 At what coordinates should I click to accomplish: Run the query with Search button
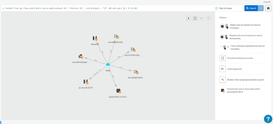251,8
